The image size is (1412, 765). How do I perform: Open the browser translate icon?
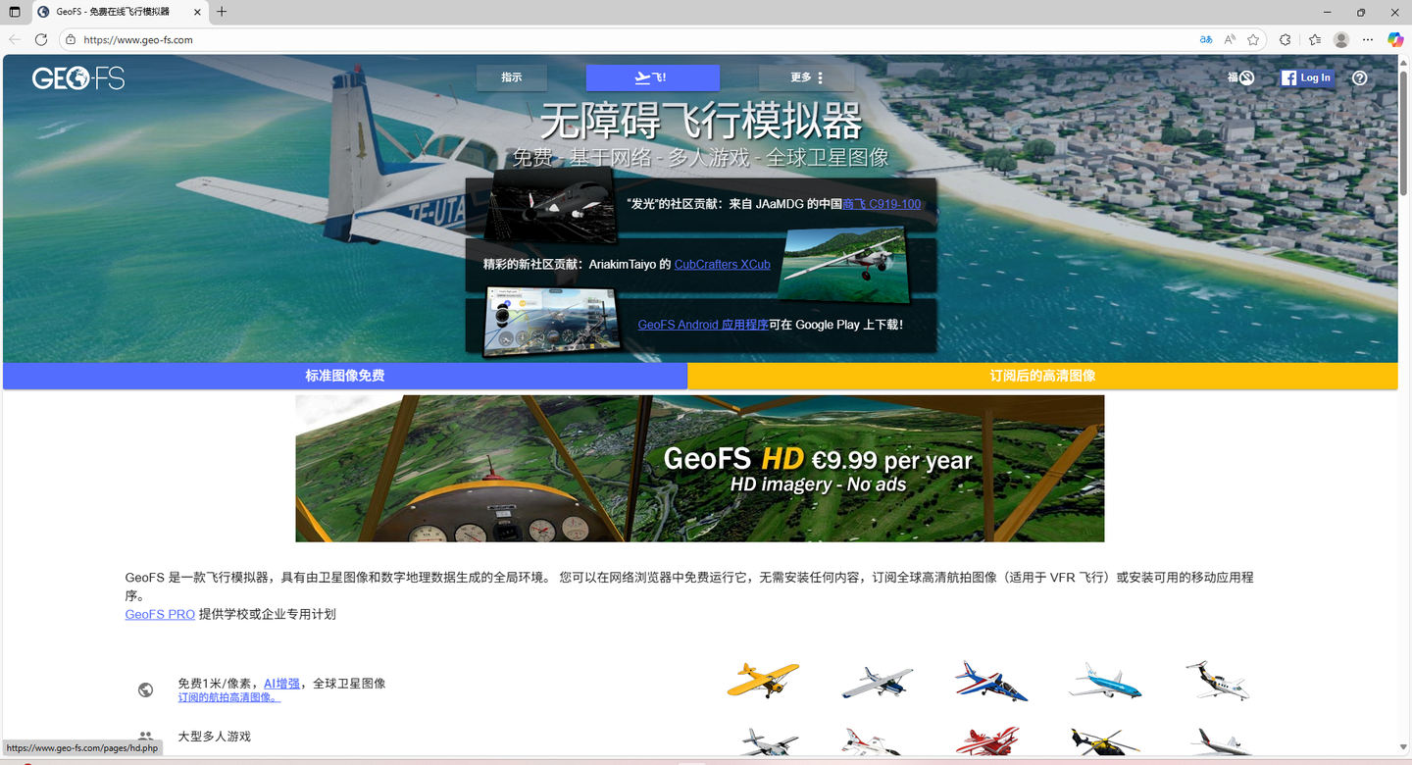1206,39
